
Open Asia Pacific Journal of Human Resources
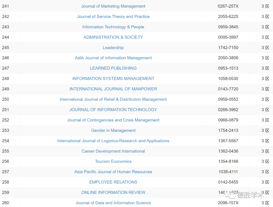click(113, 172)
